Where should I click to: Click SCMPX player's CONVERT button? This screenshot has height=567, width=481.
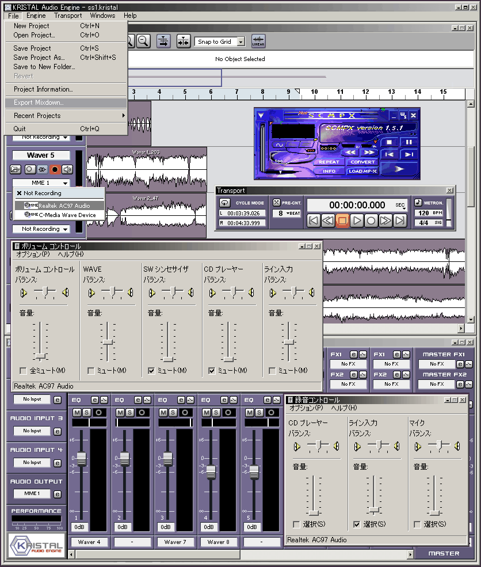click(x=362, y=162)
